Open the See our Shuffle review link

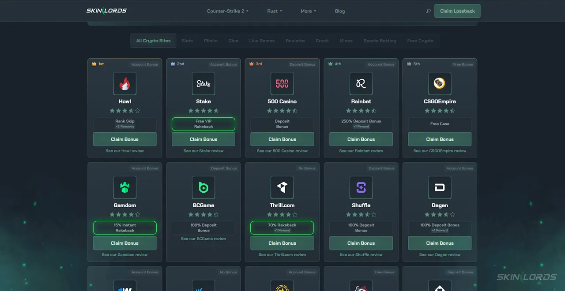361,255
